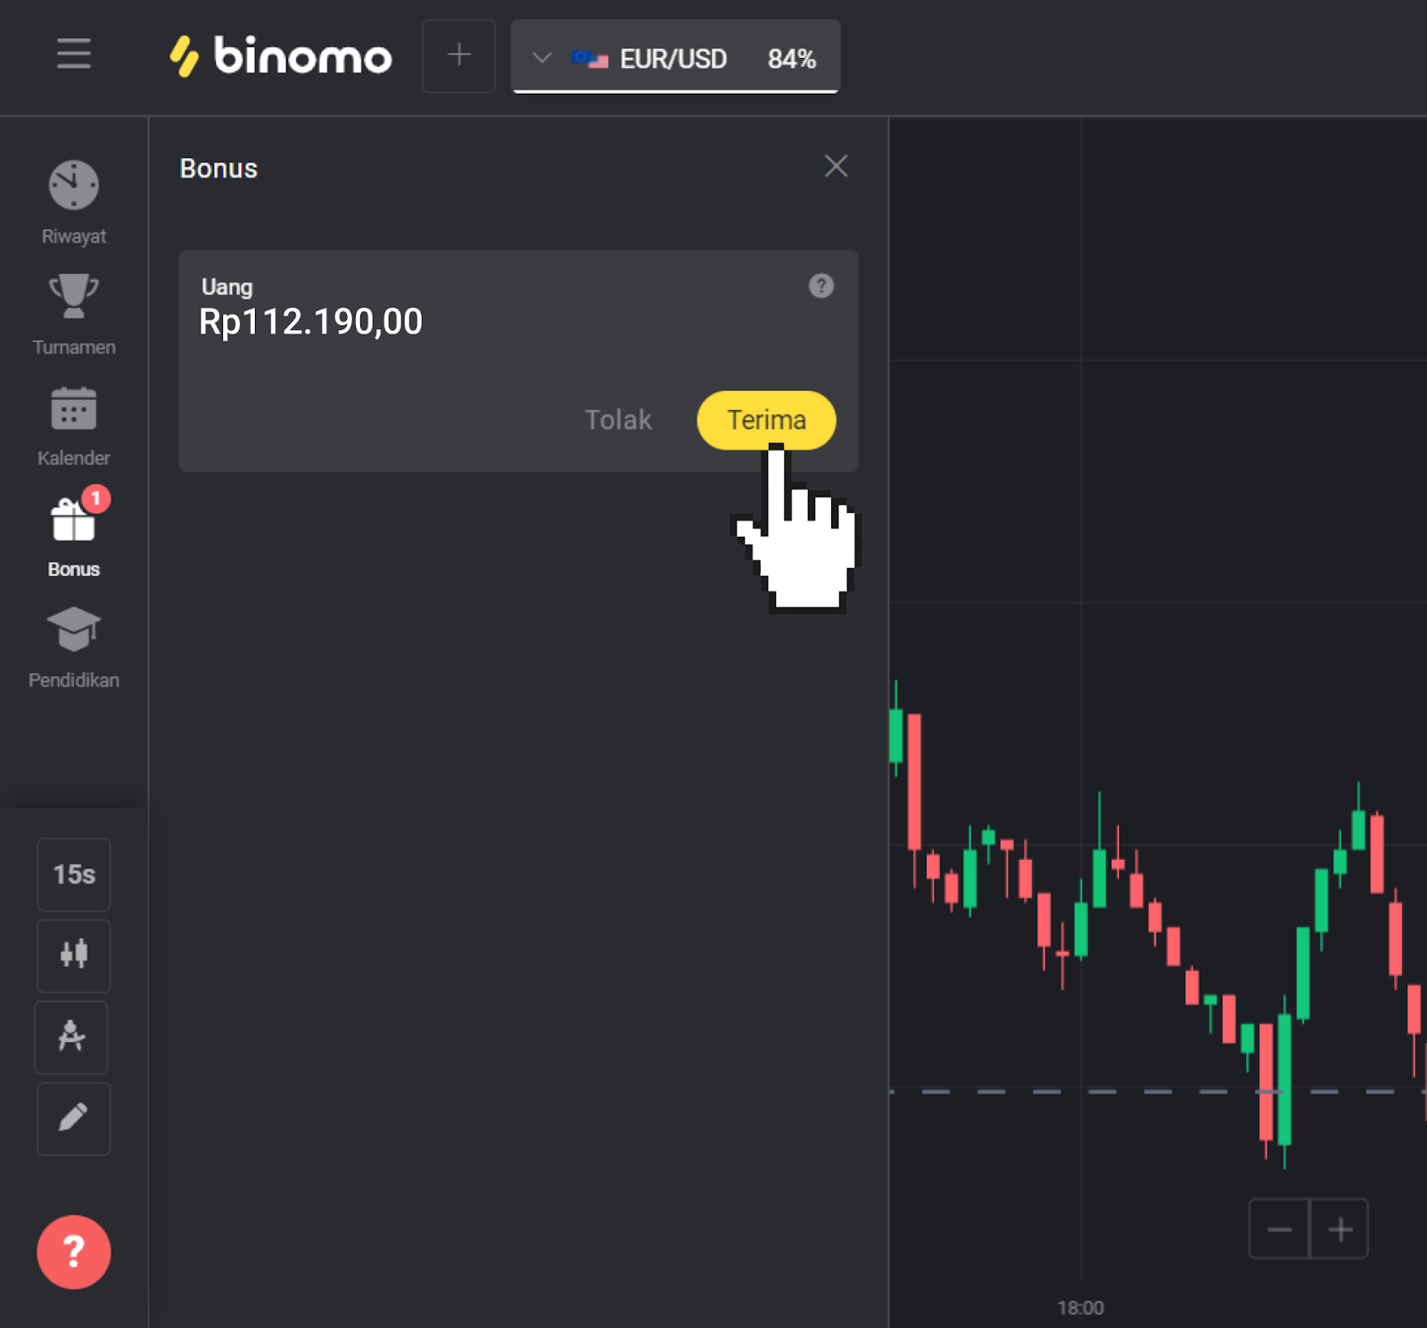The image size is (1427, 1328).
Task: Zoom out the chart with minus
Action: (1279, 1229)
